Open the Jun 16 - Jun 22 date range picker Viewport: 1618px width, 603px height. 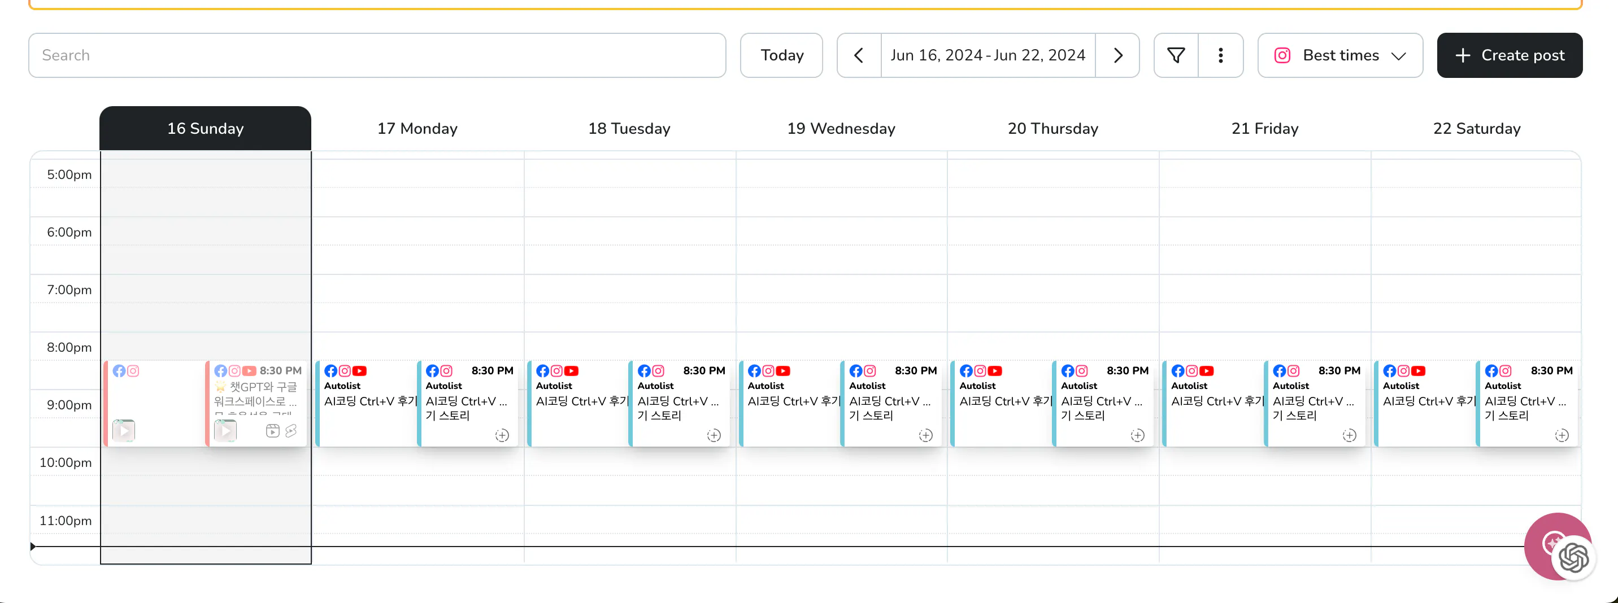coord(988,55)
